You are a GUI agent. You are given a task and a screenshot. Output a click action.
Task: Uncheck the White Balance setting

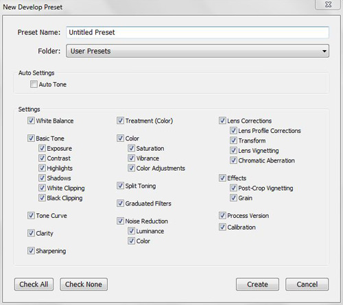(31, 121)
